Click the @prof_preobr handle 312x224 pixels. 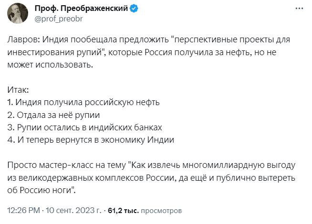tap(59, 19)
